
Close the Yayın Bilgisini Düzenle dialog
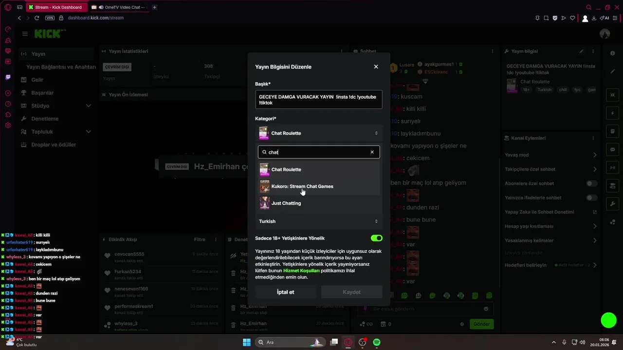376,67
